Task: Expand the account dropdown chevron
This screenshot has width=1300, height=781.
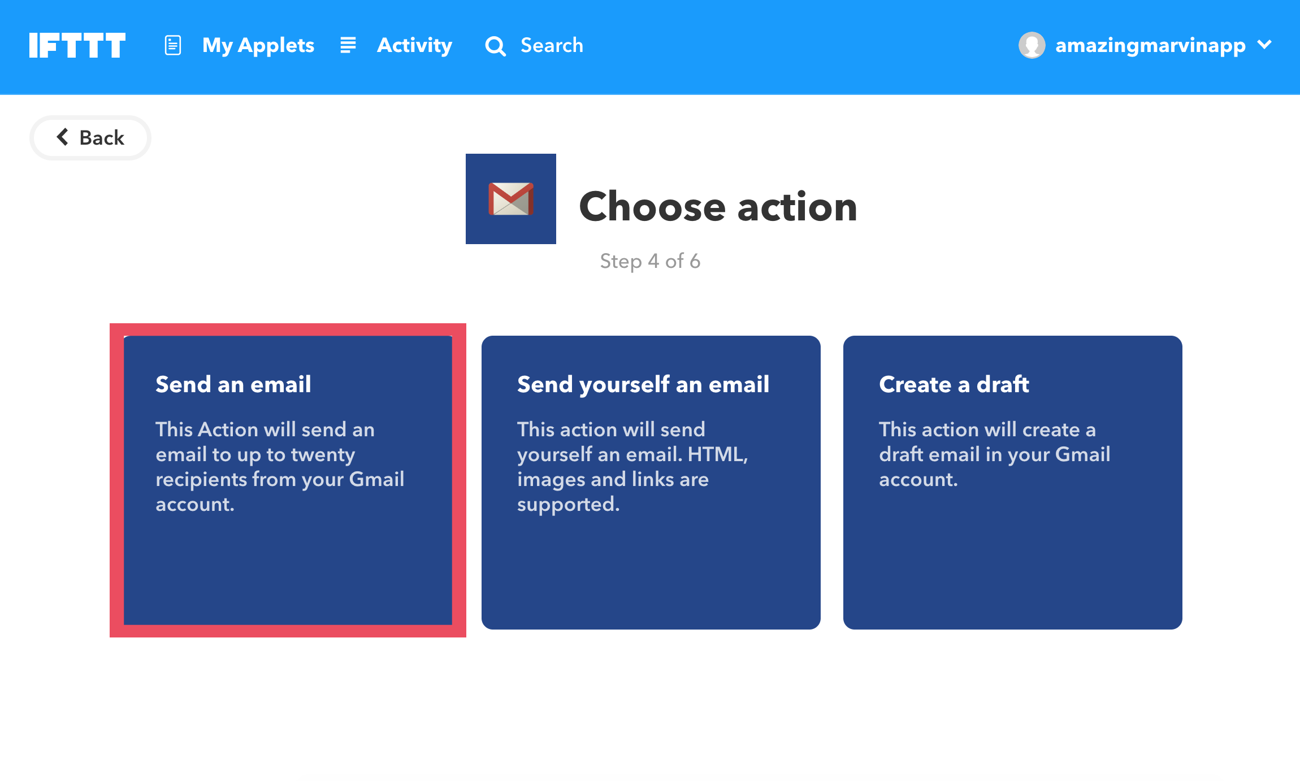Action: 1264,44
